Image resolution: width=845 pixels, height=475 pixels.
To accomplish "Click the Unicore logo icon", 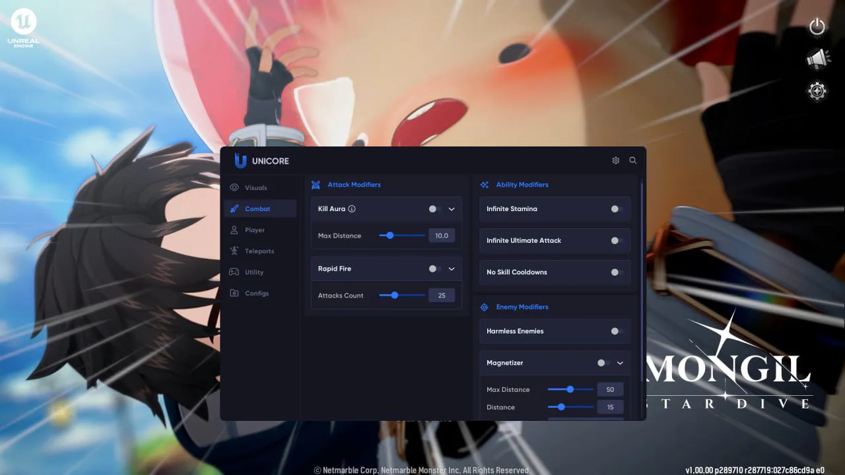I will tap(240, 161).
